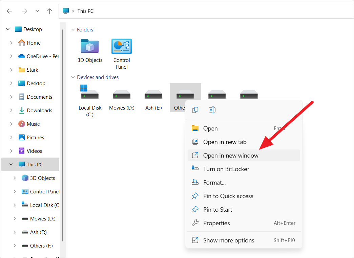Click the Rename icon in context menu
The height and width of the screenshot is (258, 354).
tap(212, 110)
